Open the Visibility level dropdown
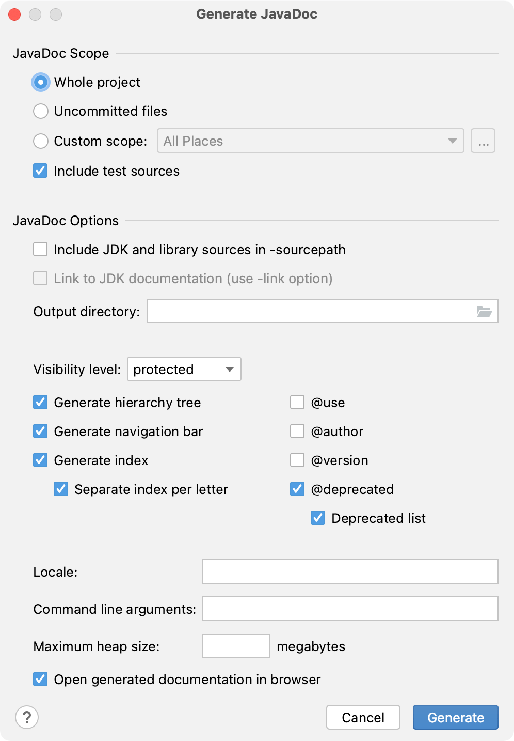 pos(184,369)
